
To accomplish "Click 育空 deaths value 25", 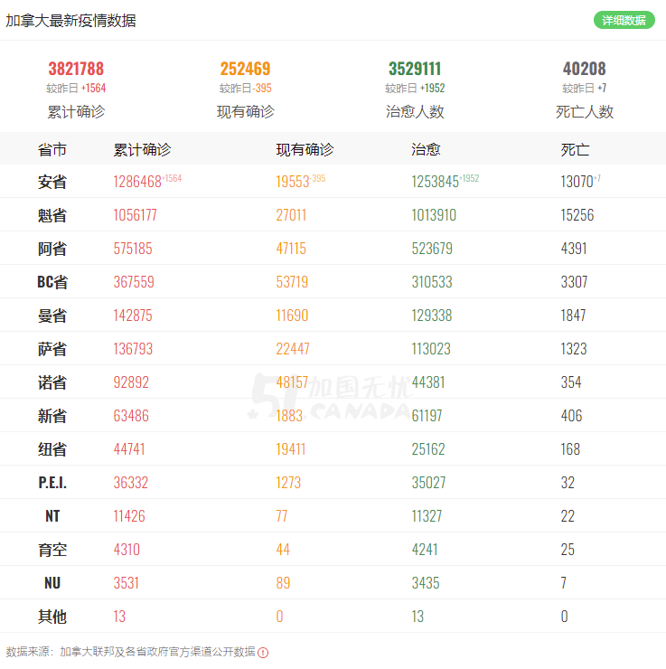I will [x=568, y=550].
